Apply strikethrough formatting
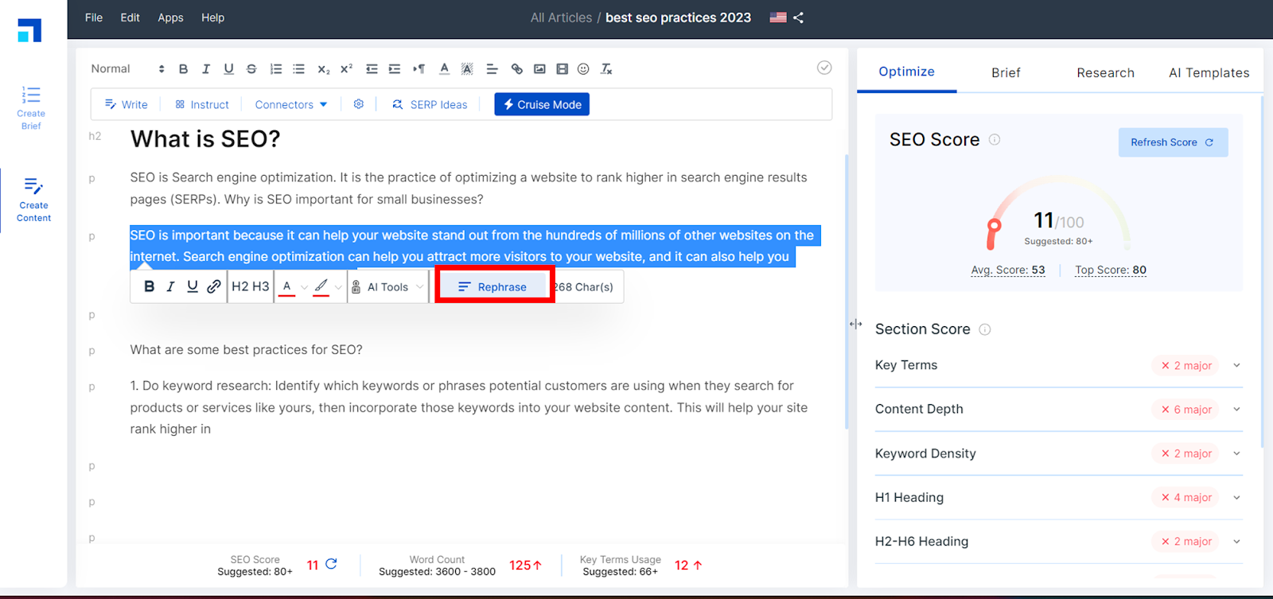The image size is (1273, 599). (251, 69)
